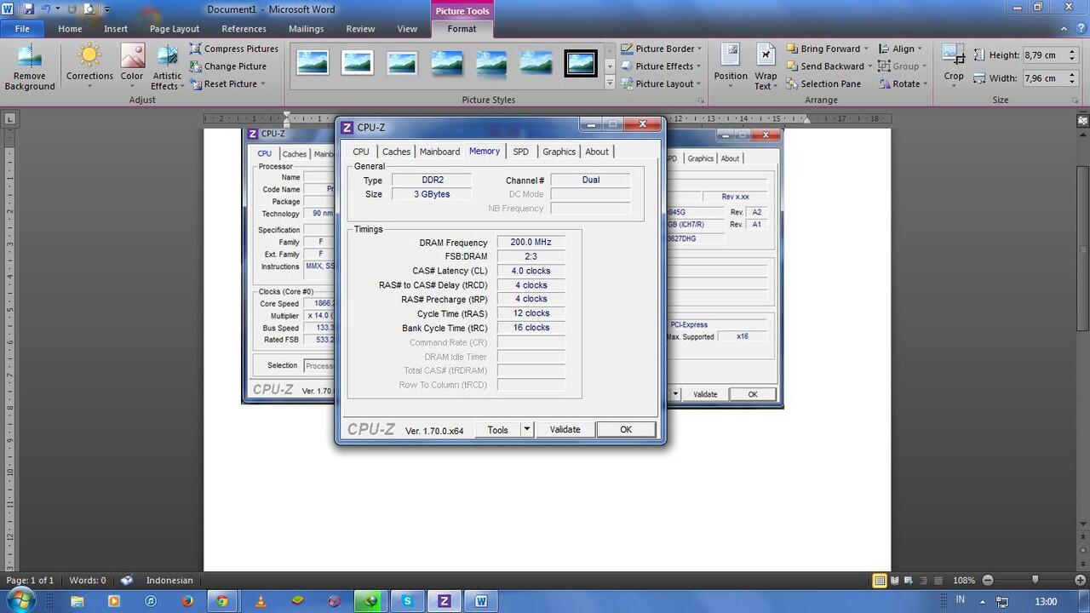Image resolution: width=1090 pixels, height=613 pixels.
Task: Click the Print Preview quick access icon
Action: click(89, 9)
